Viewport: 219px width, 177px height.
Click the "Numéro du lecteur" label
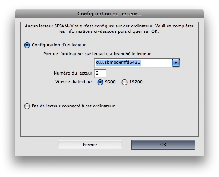pos(73,73)
